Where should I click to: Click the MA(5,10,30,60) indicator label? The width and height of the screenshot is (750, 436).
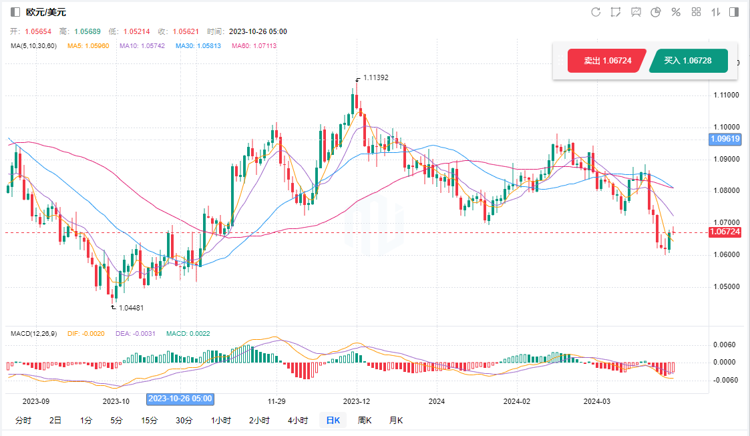(x=34, y=46)
